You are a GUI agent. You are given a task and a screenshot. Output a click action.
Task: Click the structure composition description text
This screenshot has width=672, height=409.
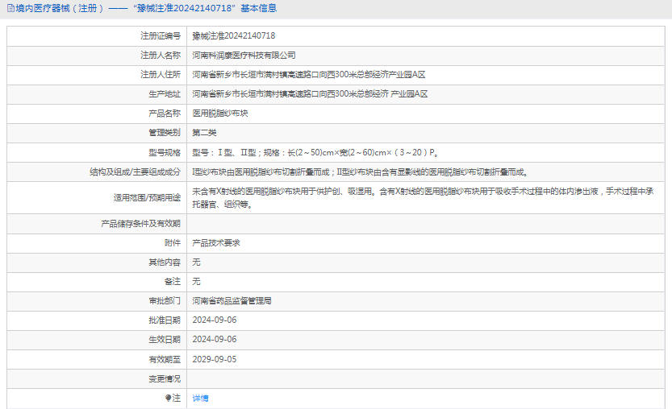point(360,172)
